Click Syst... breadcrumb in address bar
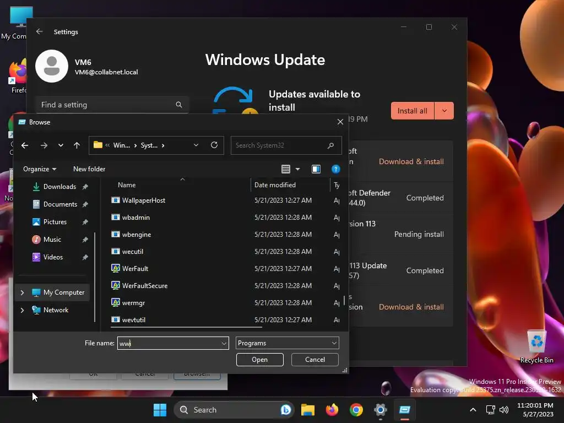This screenshot has height=423, width=564. [x=149, y=145]
